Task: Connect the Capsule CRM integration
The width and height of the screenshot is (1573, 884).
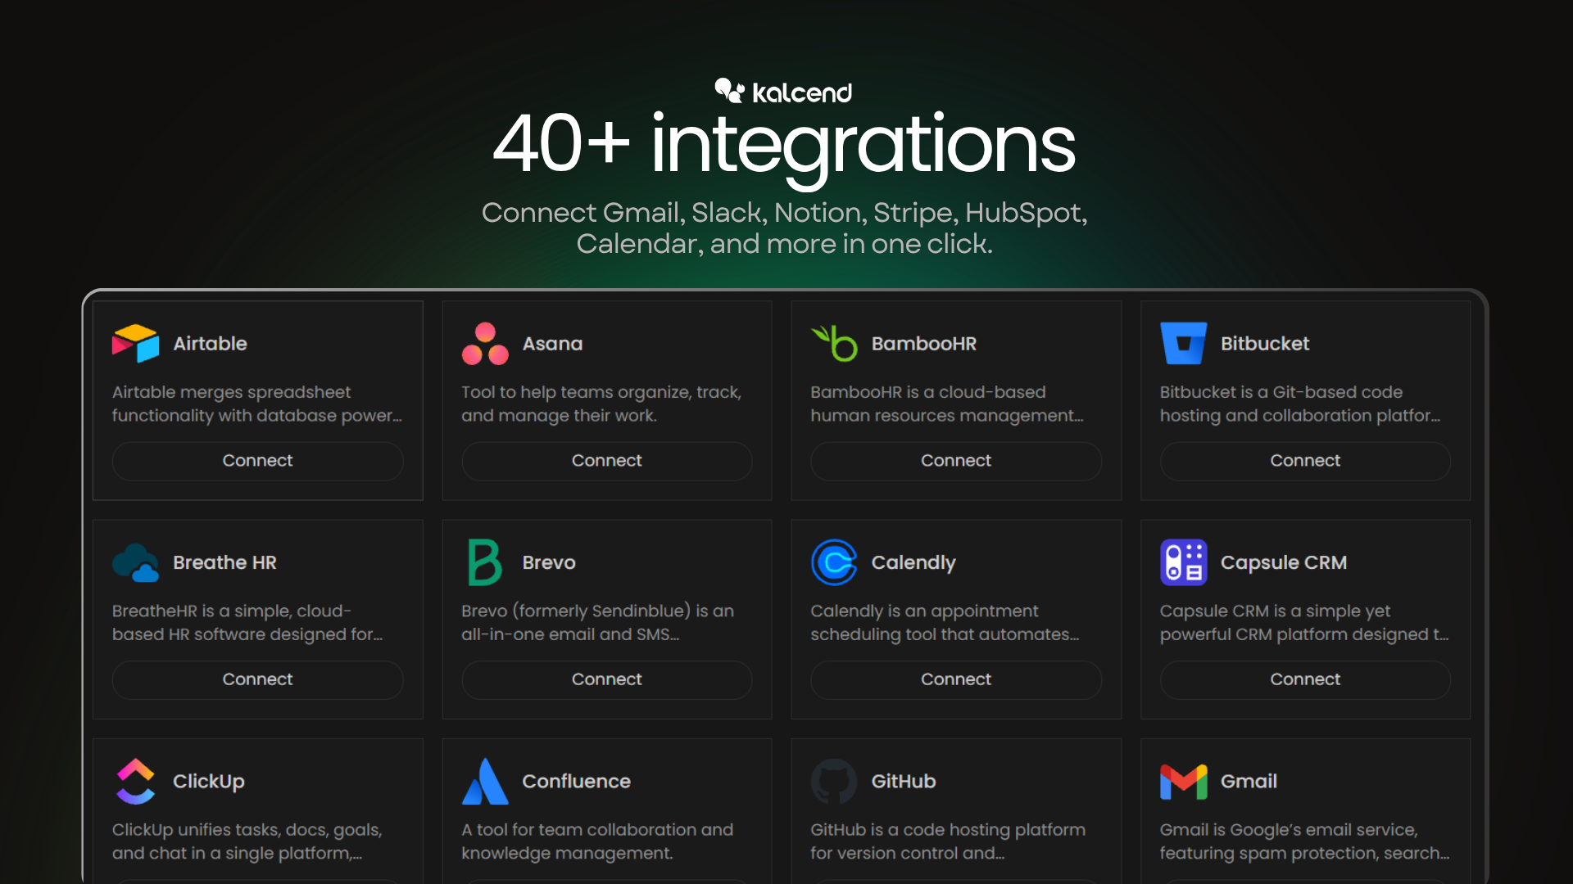Action: (1305, 679)
